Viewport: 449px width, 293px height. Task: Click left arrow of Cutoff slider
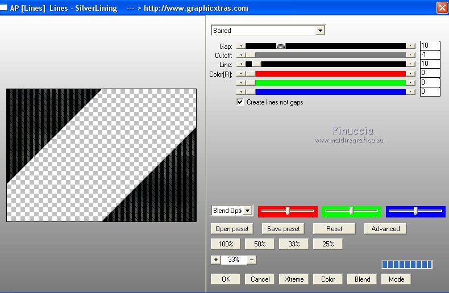coord(241,55)
